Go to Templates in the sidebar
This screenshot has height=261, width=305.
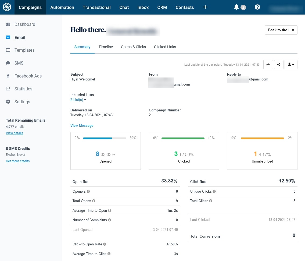(24, 50)
